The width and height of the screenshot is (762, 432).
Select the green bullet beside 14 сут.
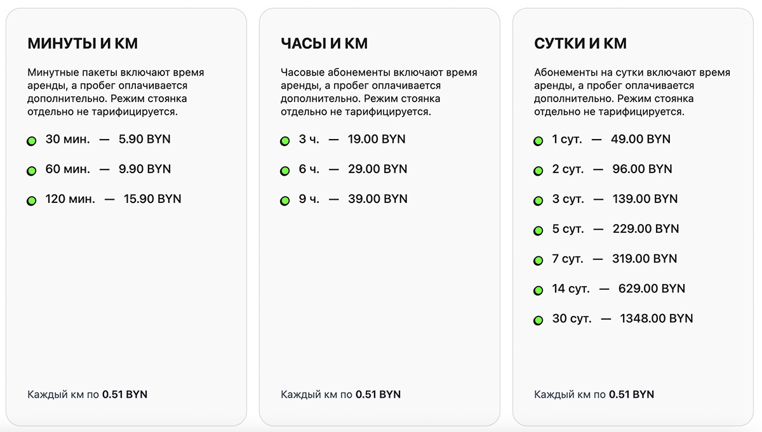(538, 291)
